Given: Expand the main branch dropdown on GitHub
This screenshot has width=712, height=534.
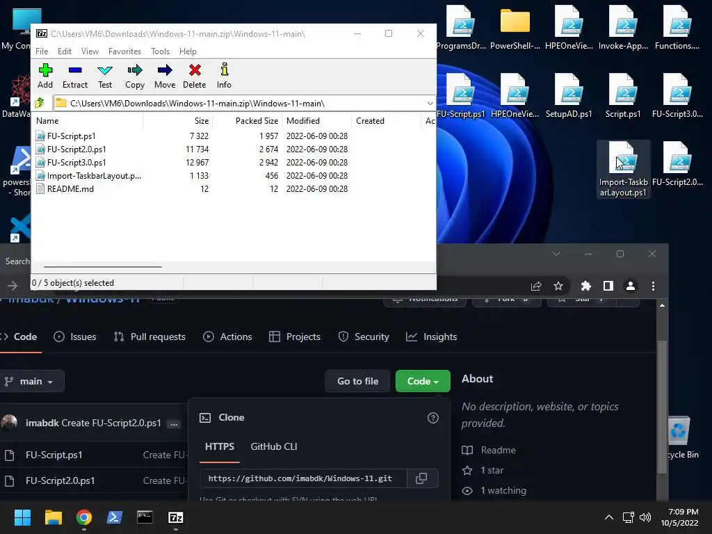Looking at the screenshot, I should 31,382.
